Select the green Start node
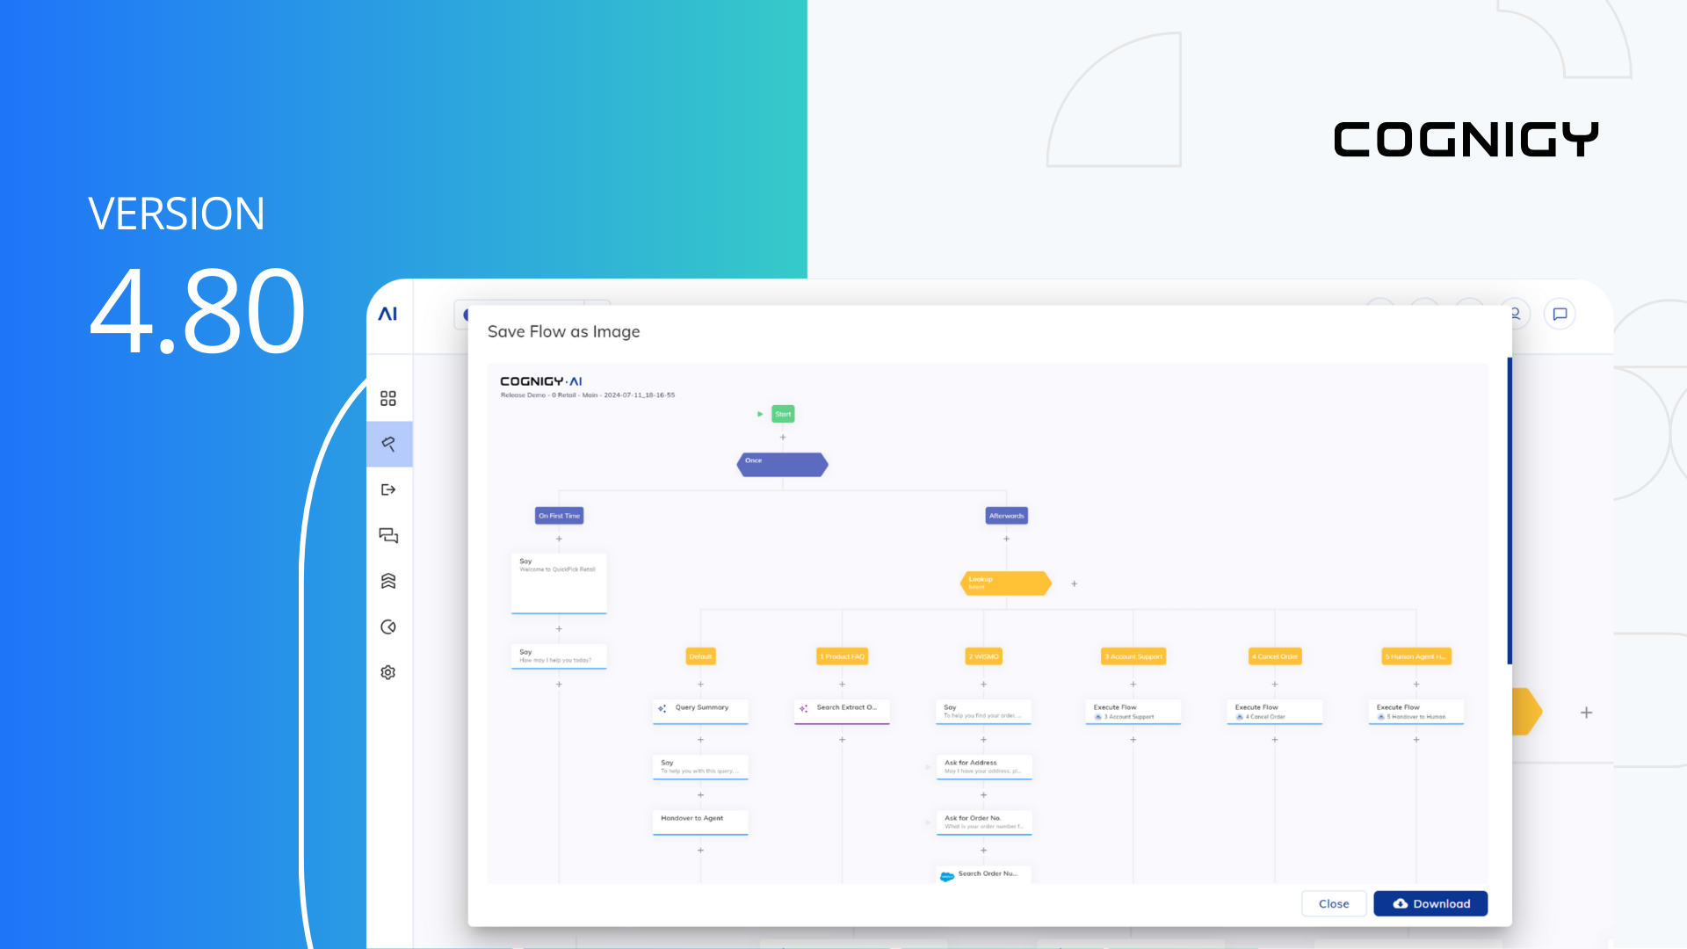 (x=782, y=413)
